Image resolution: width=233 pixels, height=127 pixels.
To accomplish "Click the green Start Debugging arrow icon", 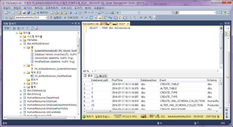I will [118, 13].
